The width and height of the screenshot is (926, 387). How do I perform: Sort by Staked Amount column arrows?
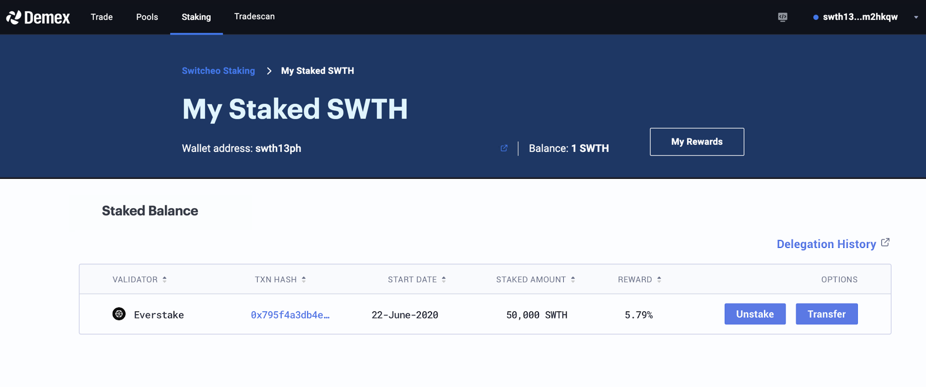[x=573, y=280]
